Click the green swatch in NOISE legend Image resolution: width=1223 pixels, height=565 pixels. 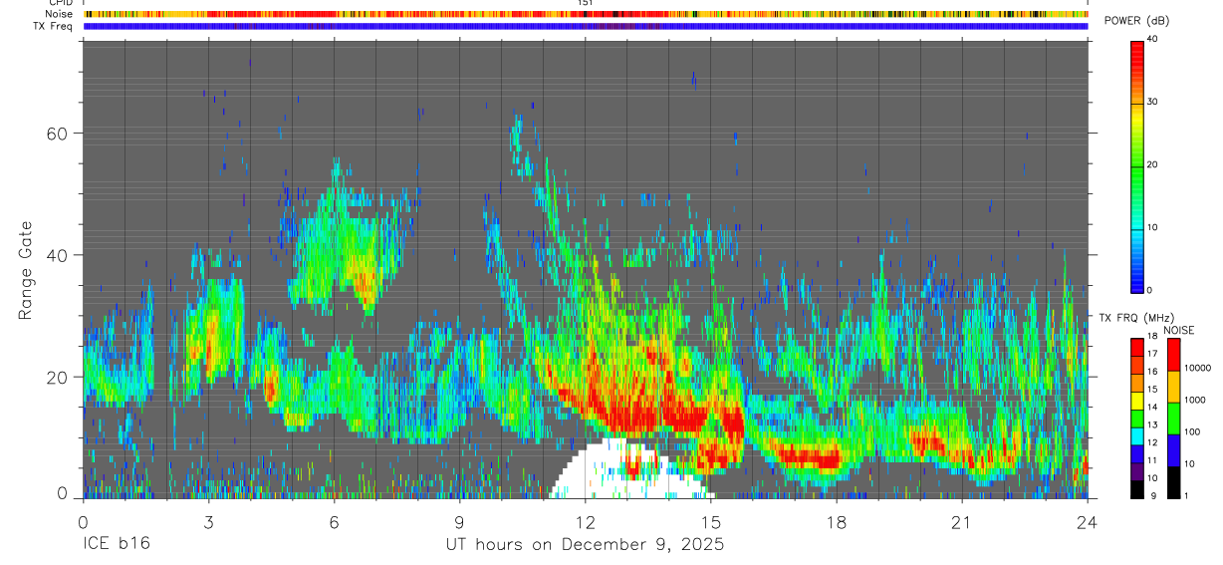pyautogui.click(x=1173, y=418)
